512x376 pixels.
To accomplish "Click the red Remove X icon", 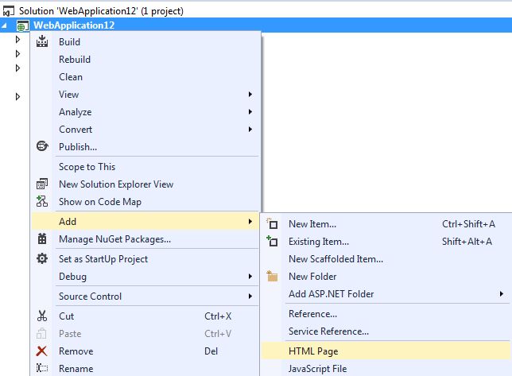I will tap(41, 351).
